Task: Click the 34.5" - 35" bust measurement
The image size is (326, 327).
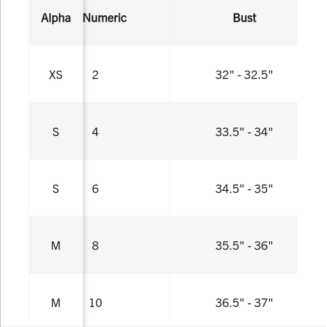Action: tap(244, 189)
